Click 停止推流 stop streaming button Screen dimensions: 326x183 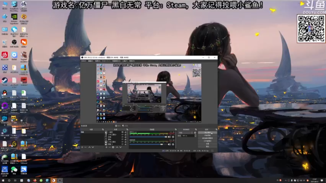pos(207,133)
